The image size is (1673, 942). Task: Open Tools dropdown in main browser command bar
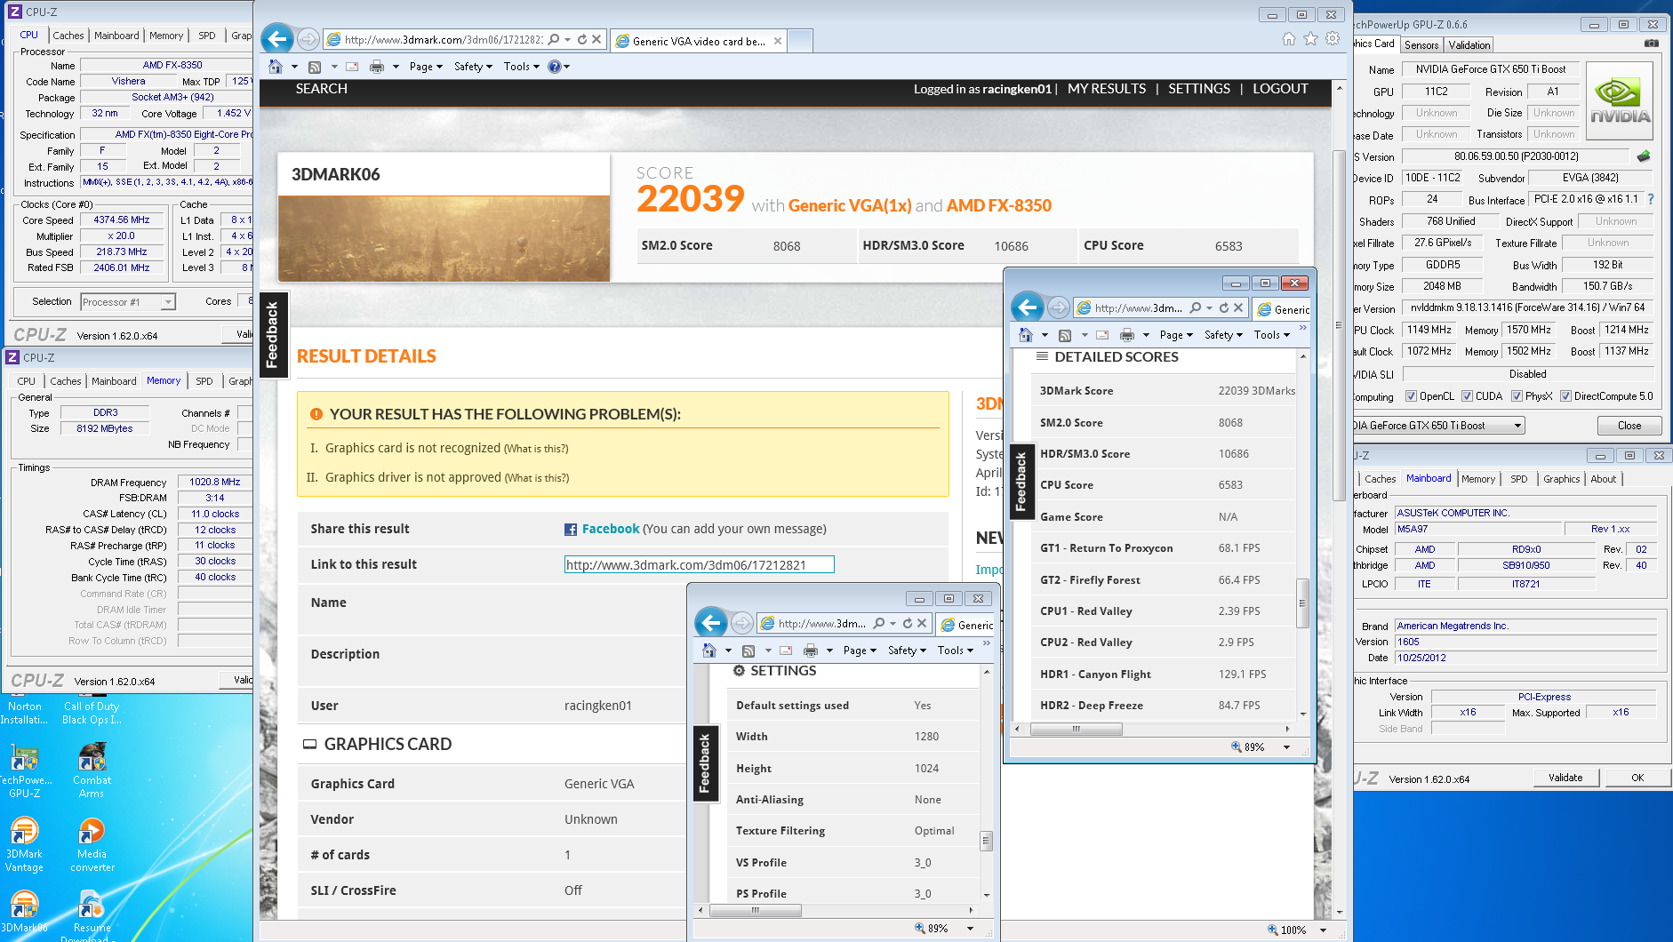coord(522,67)
